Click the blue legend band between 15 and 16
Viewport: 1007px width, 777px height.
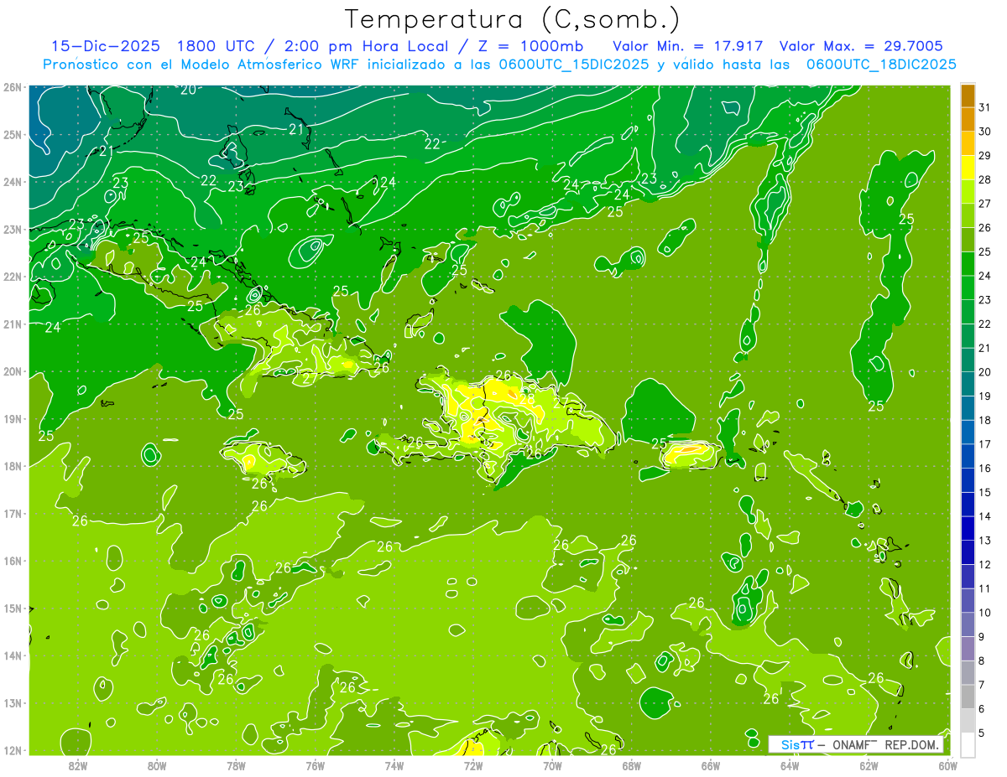[x=968, y=480]
